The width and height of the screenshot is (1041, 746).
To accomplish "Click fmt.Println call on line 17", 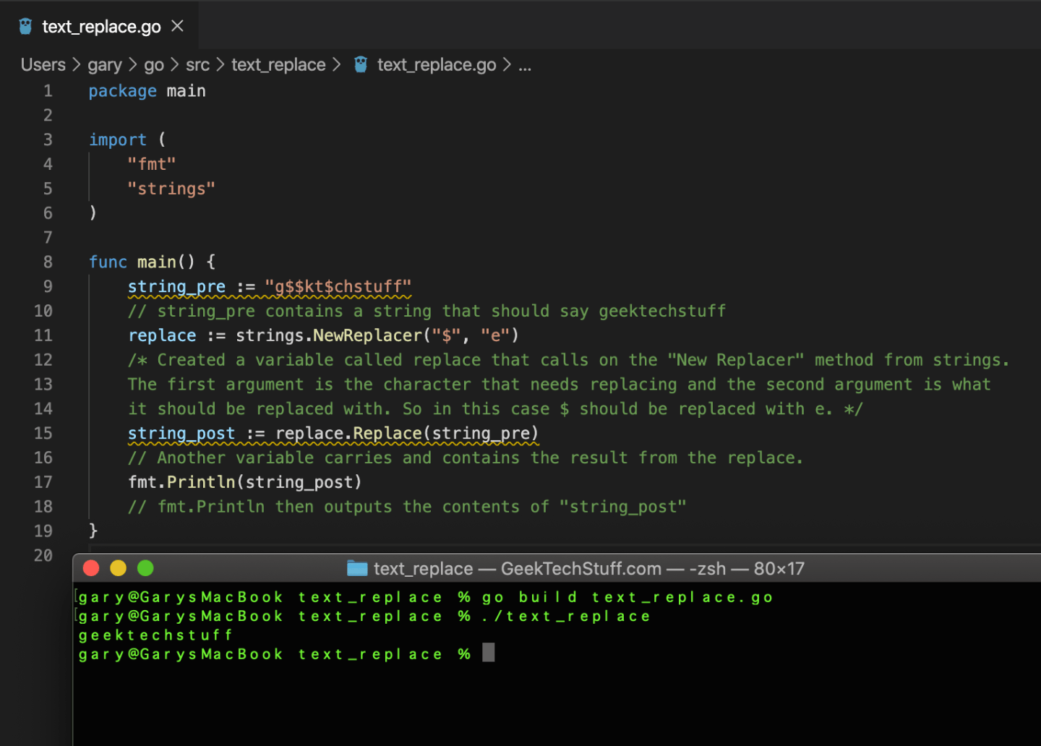I will (x=244, y=482).
